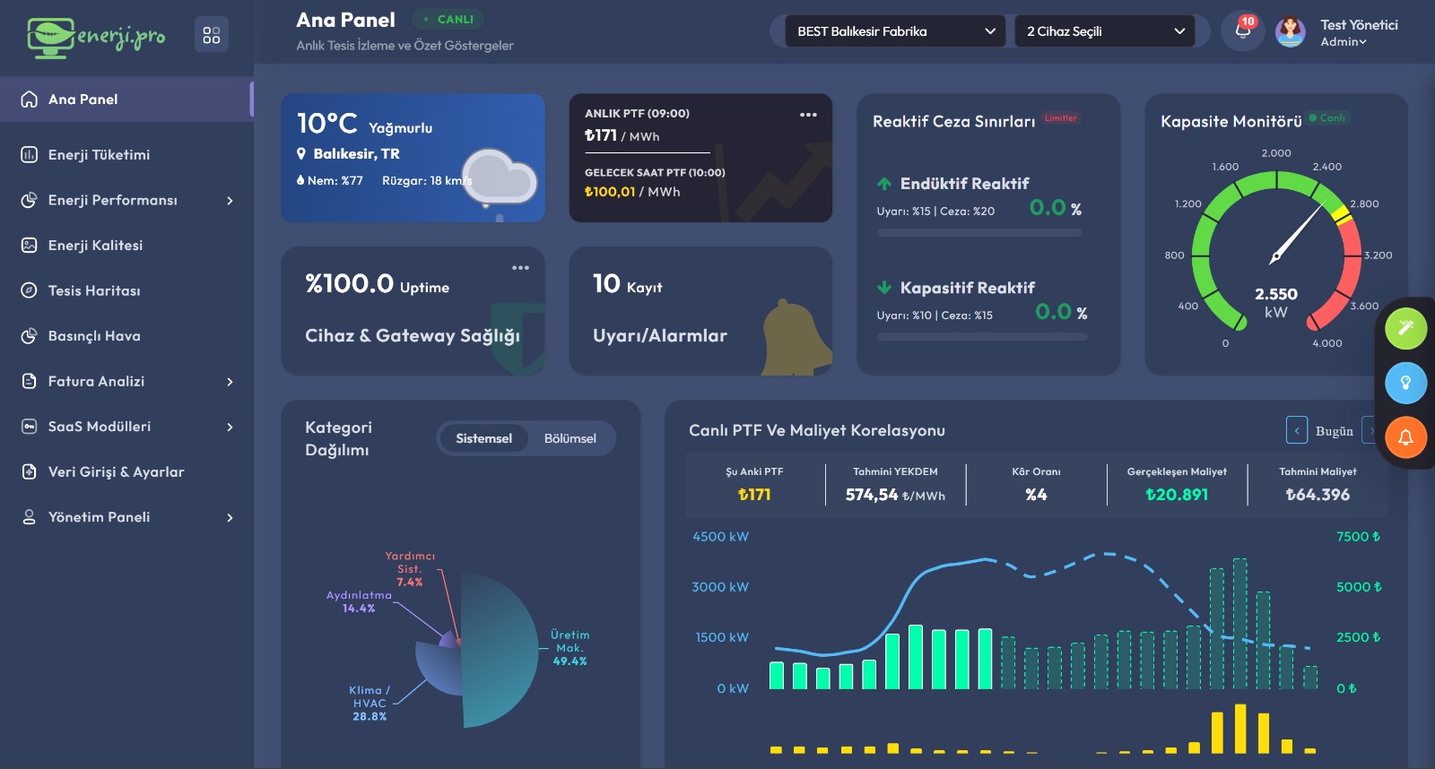The width and height of the screenshot is (1435, 769).
Task: Click the user avatar picture
Action: (x=1290, y=32)
